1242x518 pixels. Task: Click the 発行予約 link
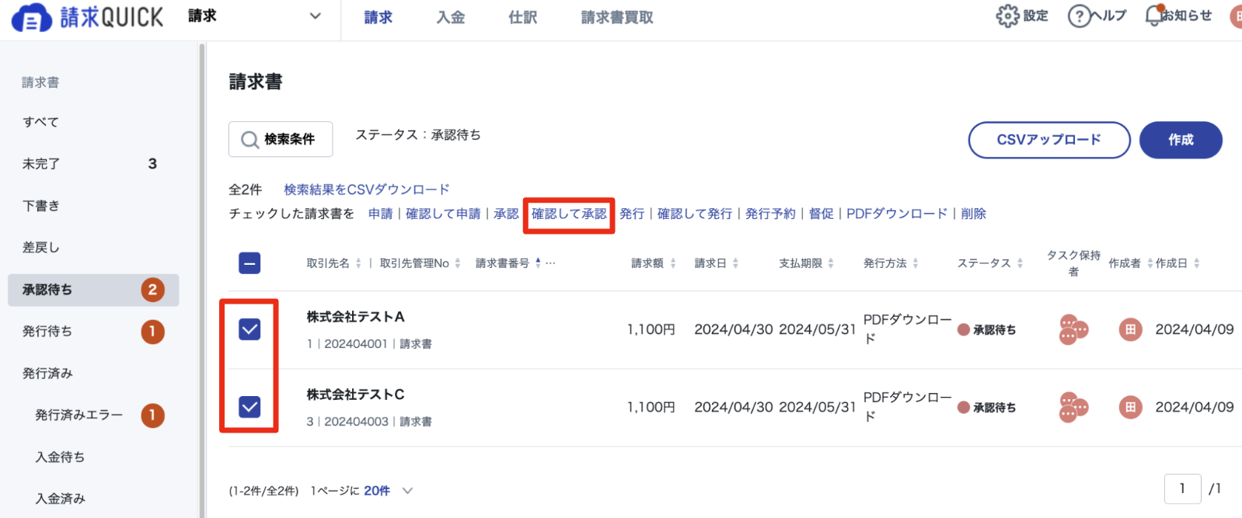[x=770, y=214]
